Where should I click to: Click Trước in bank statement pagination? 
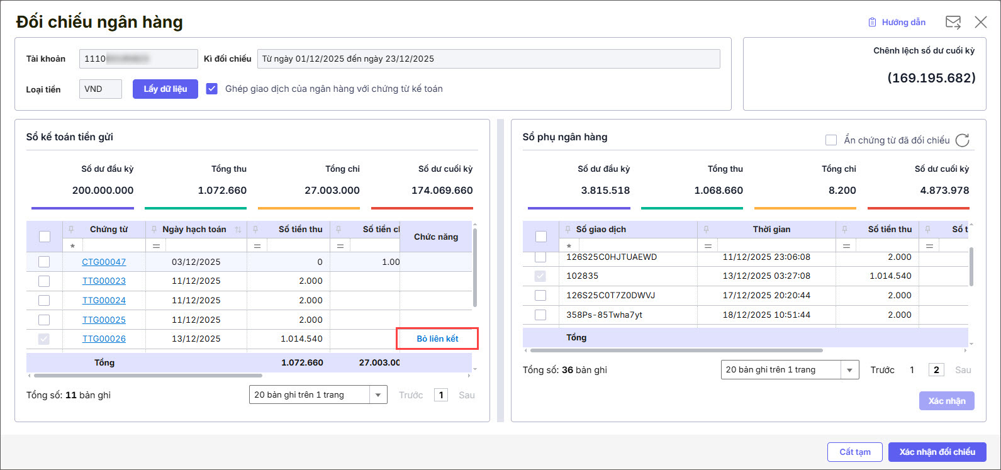(882, 370)
